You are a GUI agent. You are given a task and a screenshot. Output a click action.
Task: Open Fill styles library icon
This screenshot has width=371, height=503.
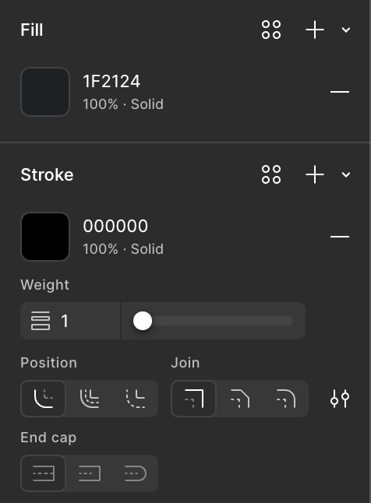271,30
